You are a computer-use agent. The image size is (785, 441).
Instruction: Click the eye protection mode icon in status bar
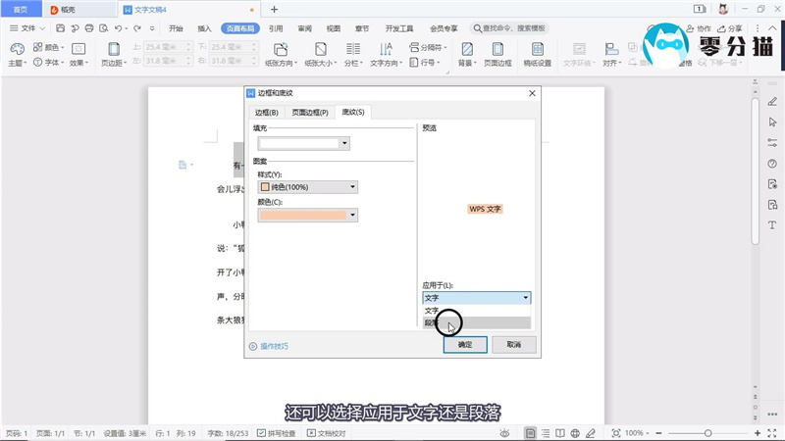click(x=504, y=432)
